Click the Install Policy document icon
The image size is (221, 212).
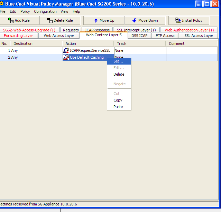[178, 20]
